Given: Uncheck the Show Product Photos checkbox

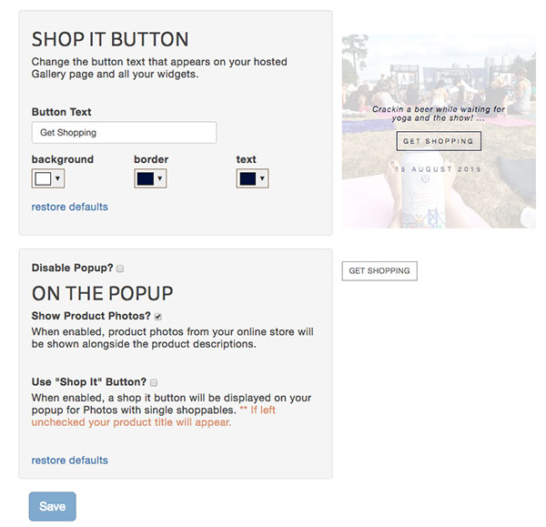Looking at the screenshot, I should 158,316.
